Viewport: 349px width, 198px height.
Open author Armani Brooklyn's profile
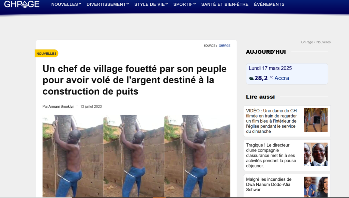61,106
